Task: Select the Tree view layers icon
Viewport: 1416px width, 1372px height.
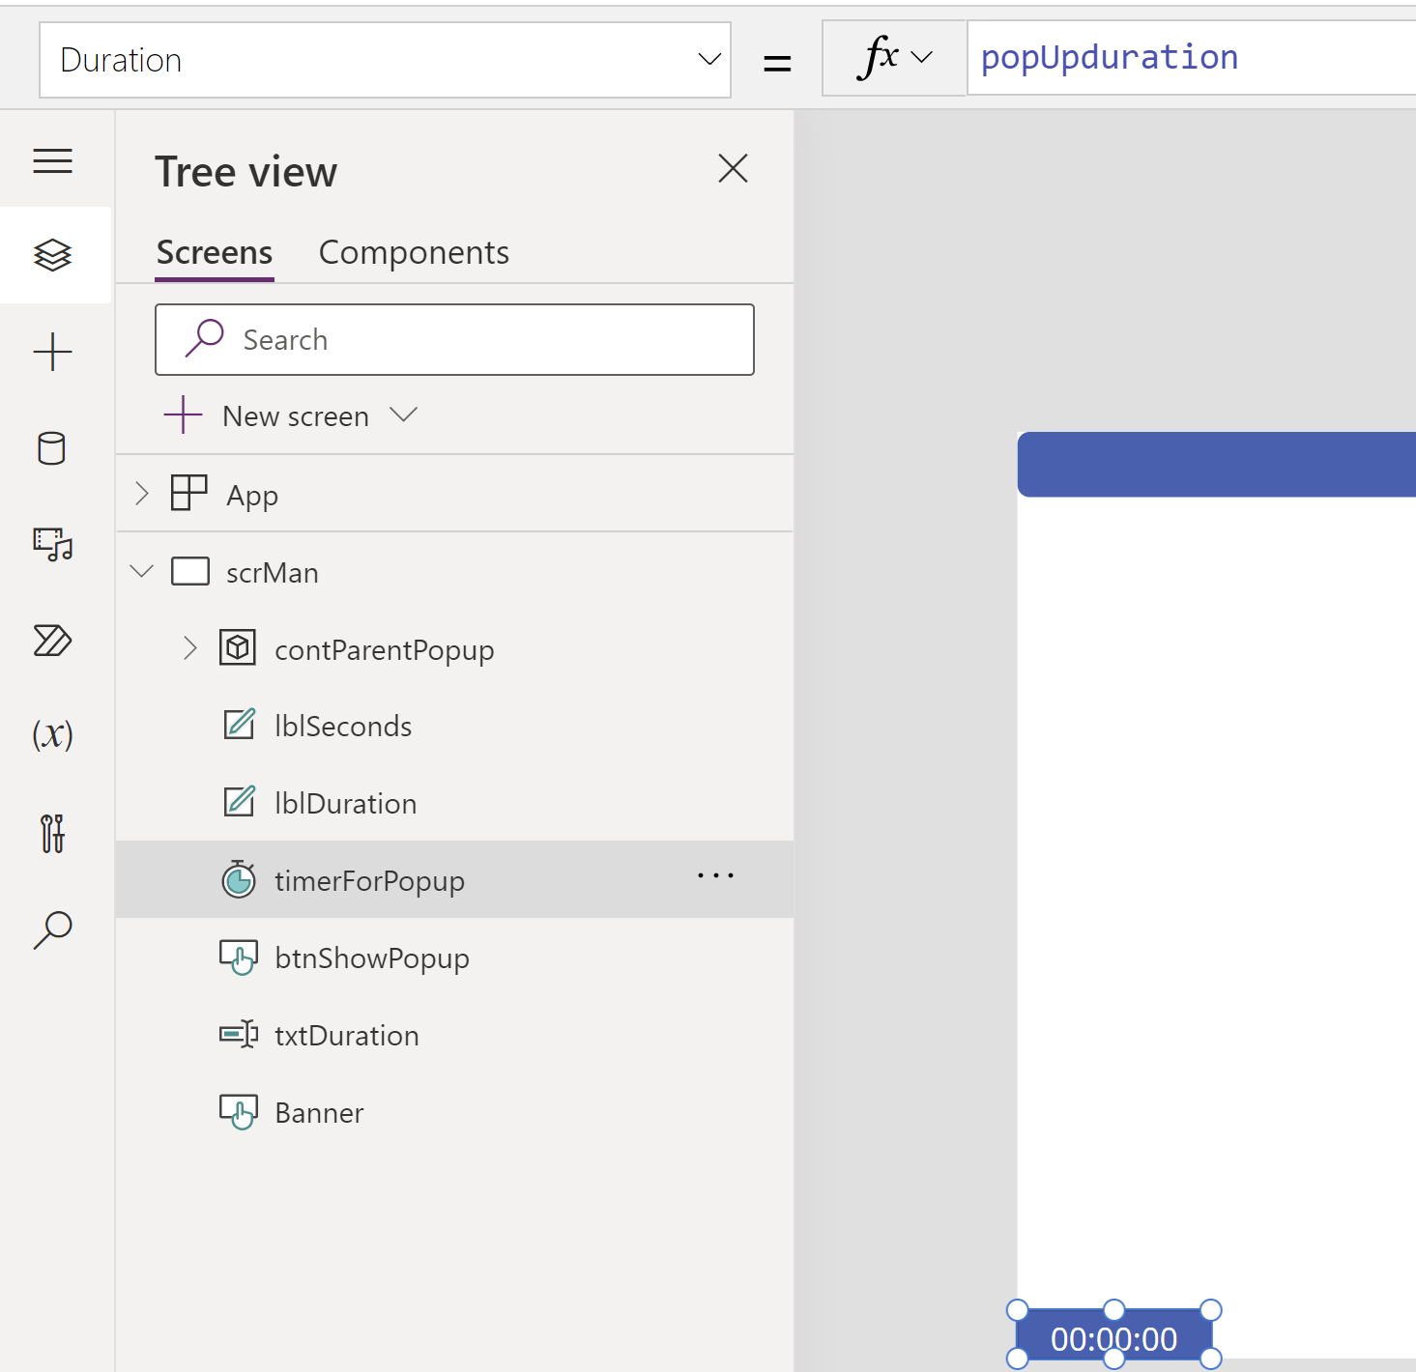Action: click(53, 255)
